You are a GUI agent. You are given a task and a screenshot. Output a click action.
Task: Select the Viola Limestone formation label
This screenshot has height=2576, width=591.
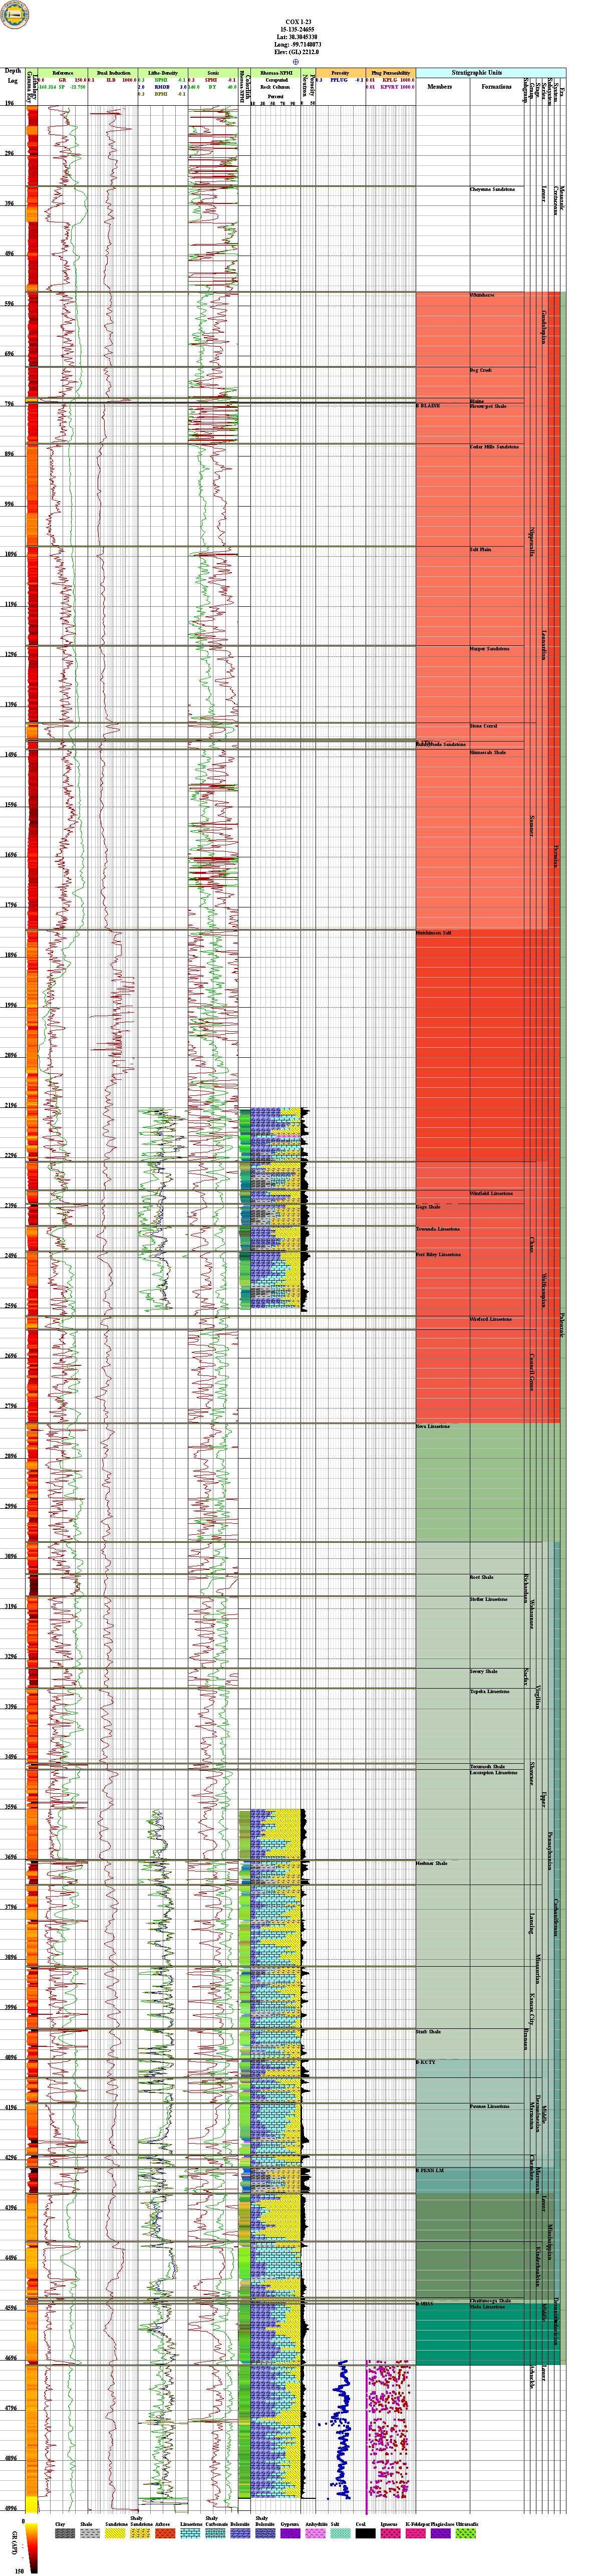(x=488, y=2307)
